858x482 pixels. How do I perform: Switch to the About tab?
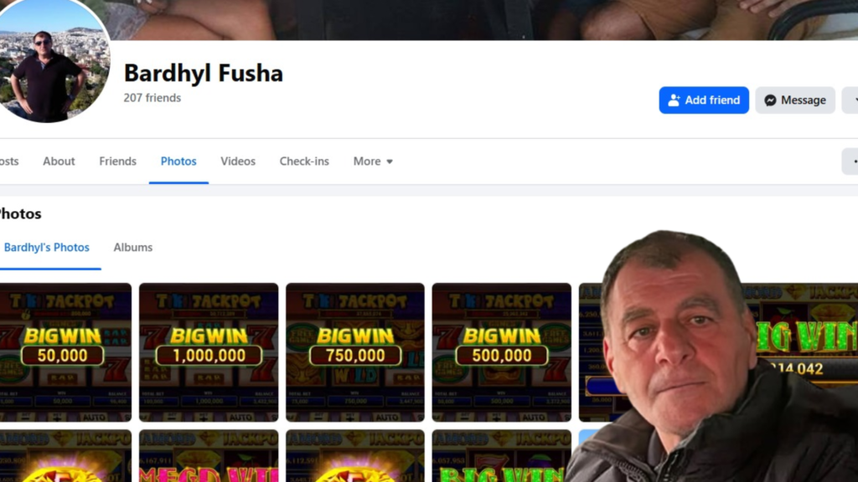[59, 162]
